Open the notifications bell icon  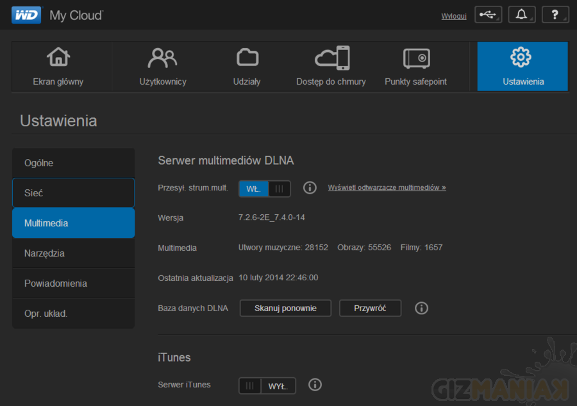pyautogui.click(x=521, y=15)
